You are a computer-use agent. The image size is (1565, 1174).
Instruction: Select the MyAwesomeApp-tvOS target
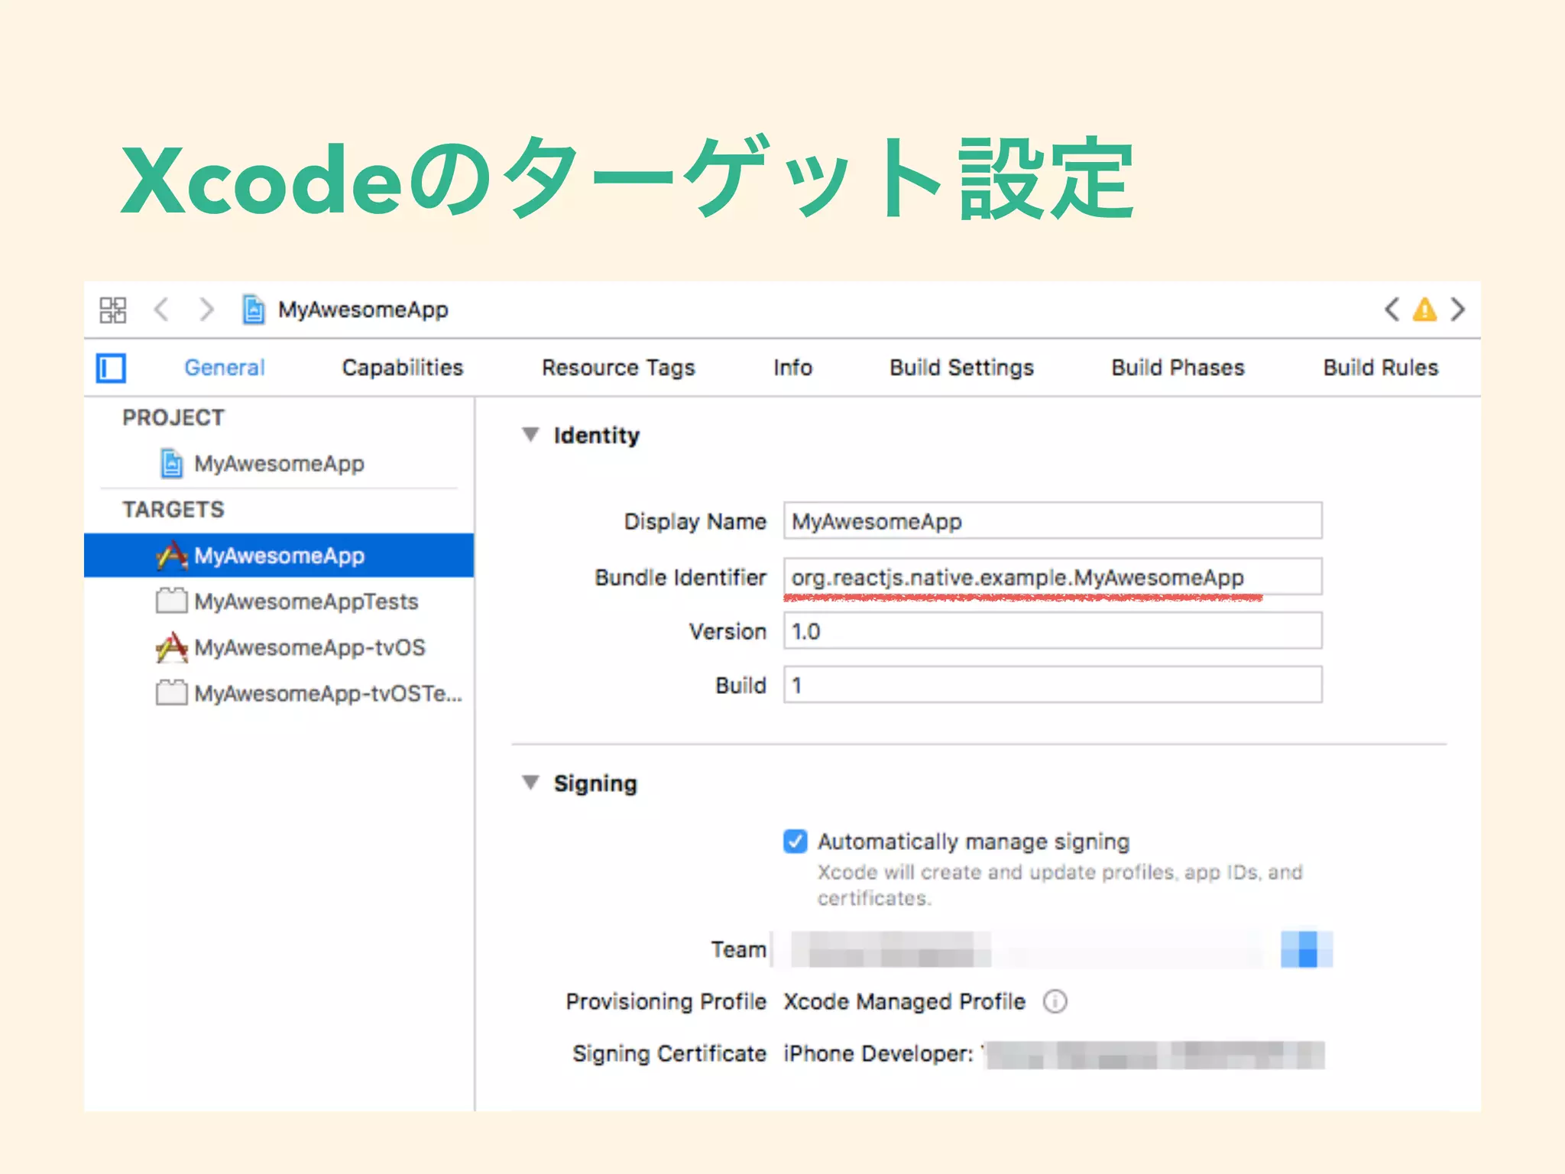point(279,647)
